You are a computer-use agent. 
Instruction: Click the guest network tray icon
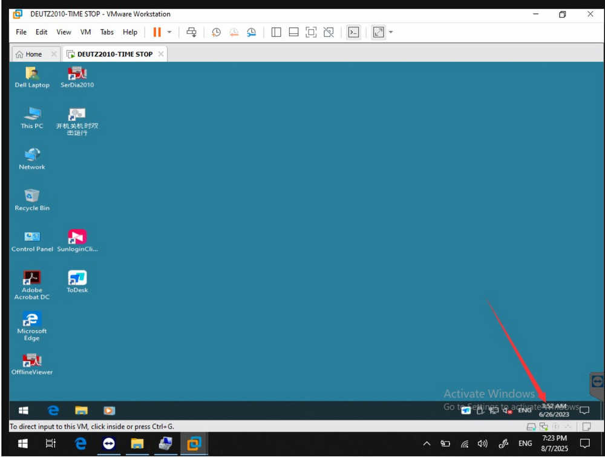tap(494, 410)
